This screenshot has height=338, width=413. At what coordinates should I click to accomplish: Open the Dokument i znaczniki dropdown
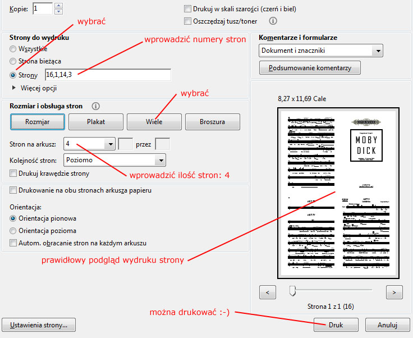pos(321,51)
